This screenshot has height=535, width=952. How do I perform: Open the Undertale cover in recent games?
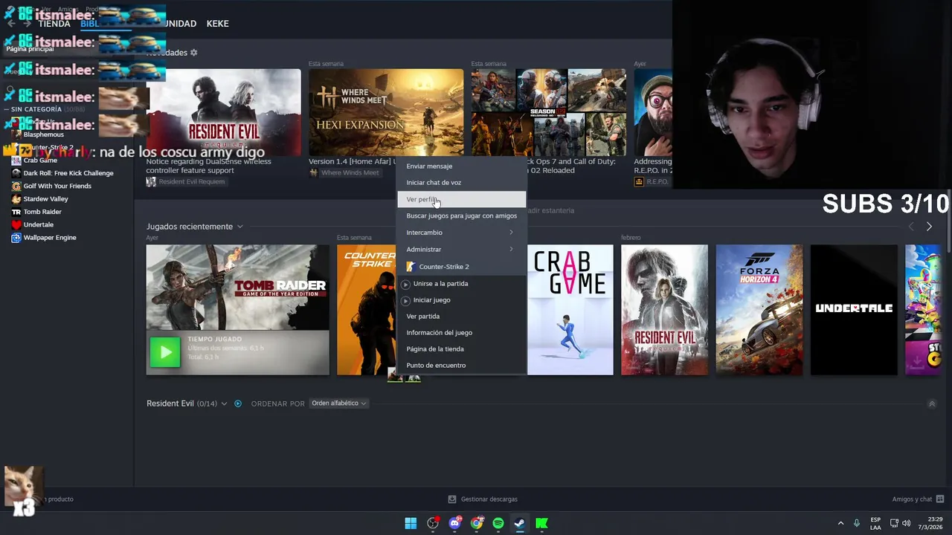pos(854,310)
